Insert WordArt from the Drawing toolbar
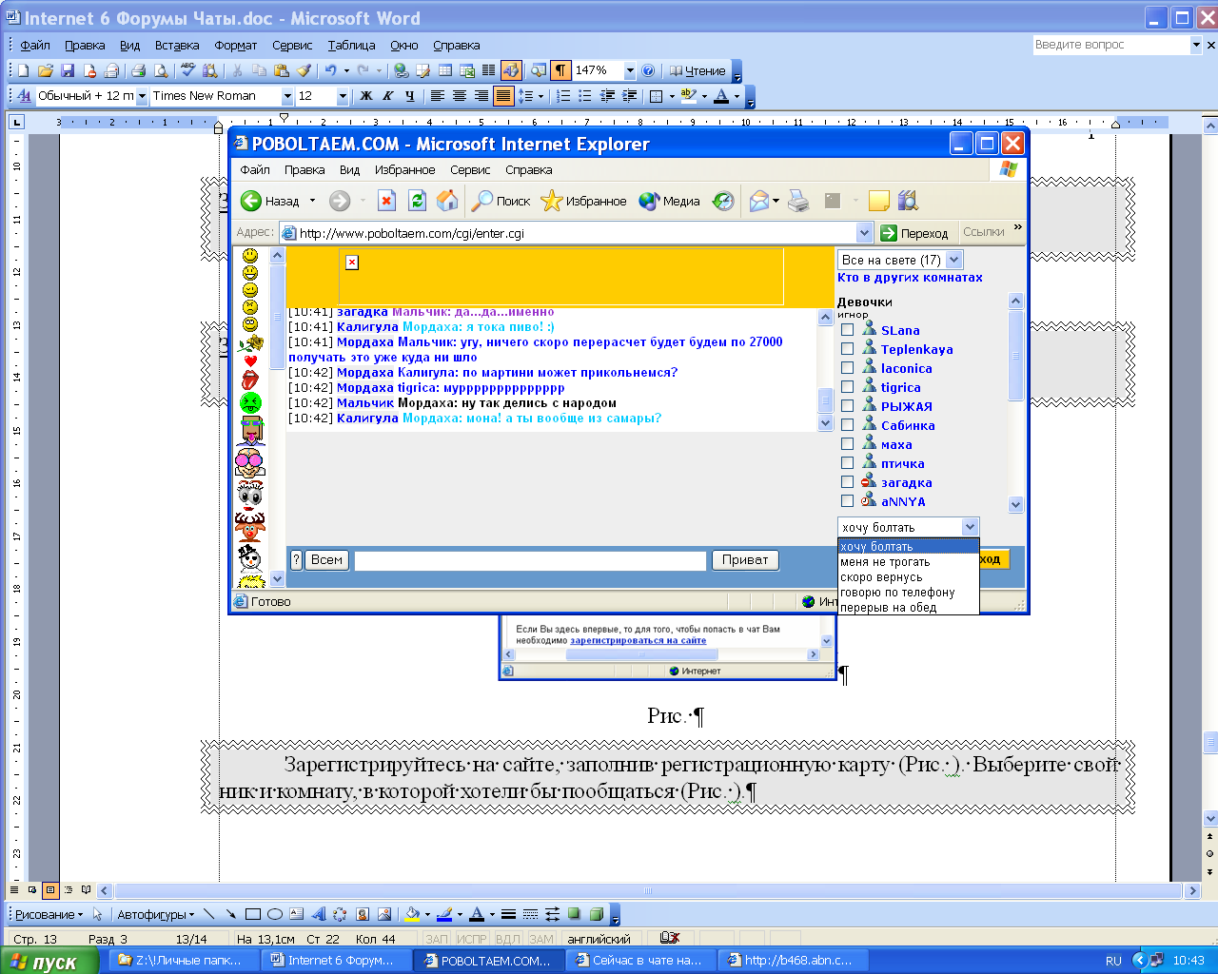 click(x=318, y=914)
